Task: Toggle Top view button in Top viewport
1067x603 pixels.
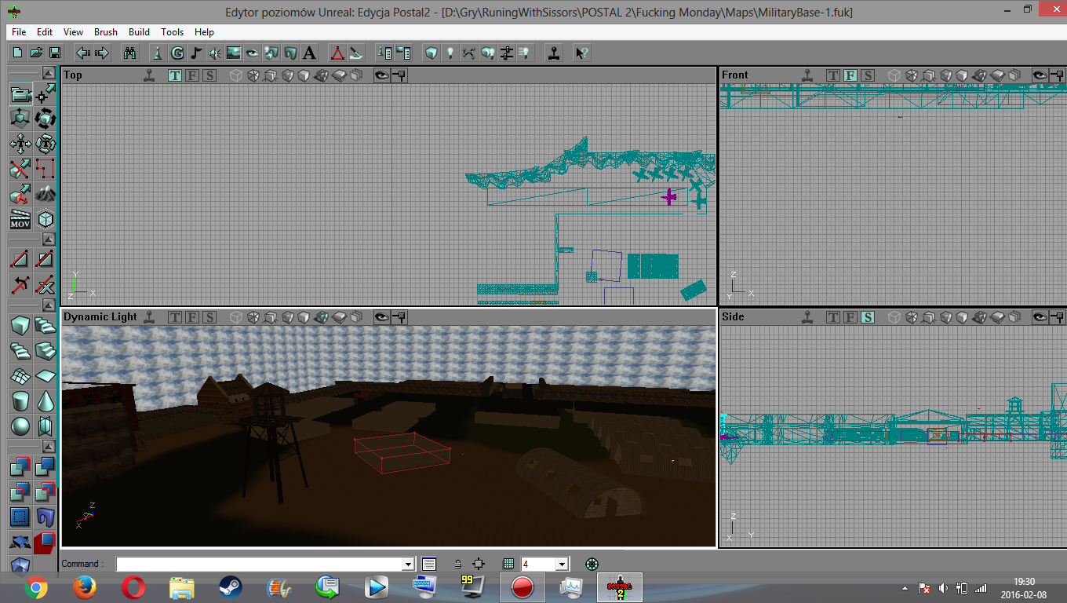Action: pyautogui.click(x=174, y=75)
